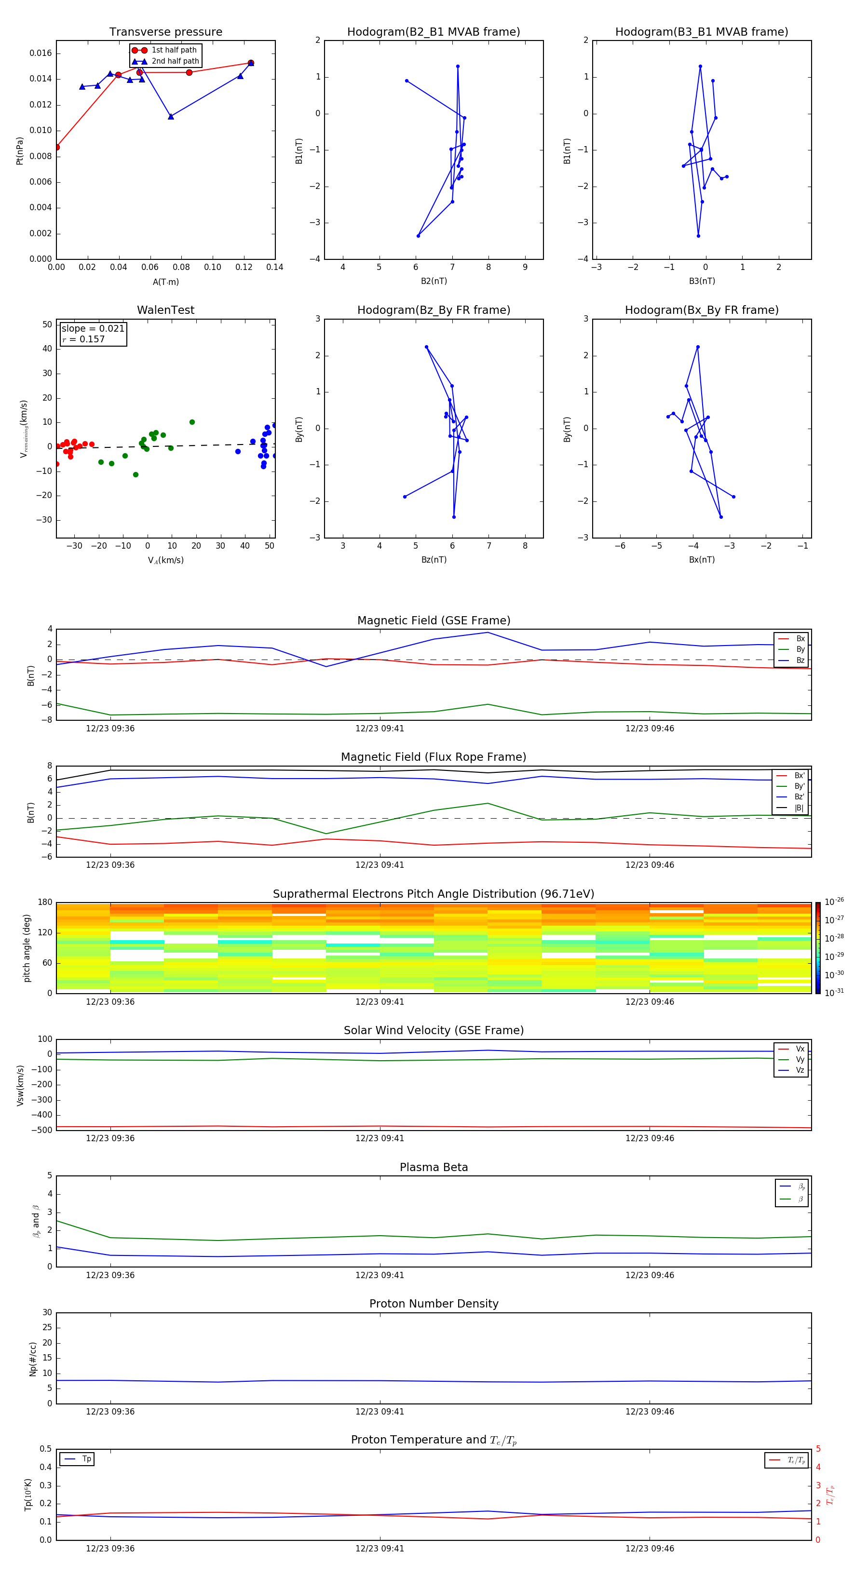Click the β_p legend entry in Plasma Beta plot
This screenshot has height=1591, width=868.
point(792,1187)
